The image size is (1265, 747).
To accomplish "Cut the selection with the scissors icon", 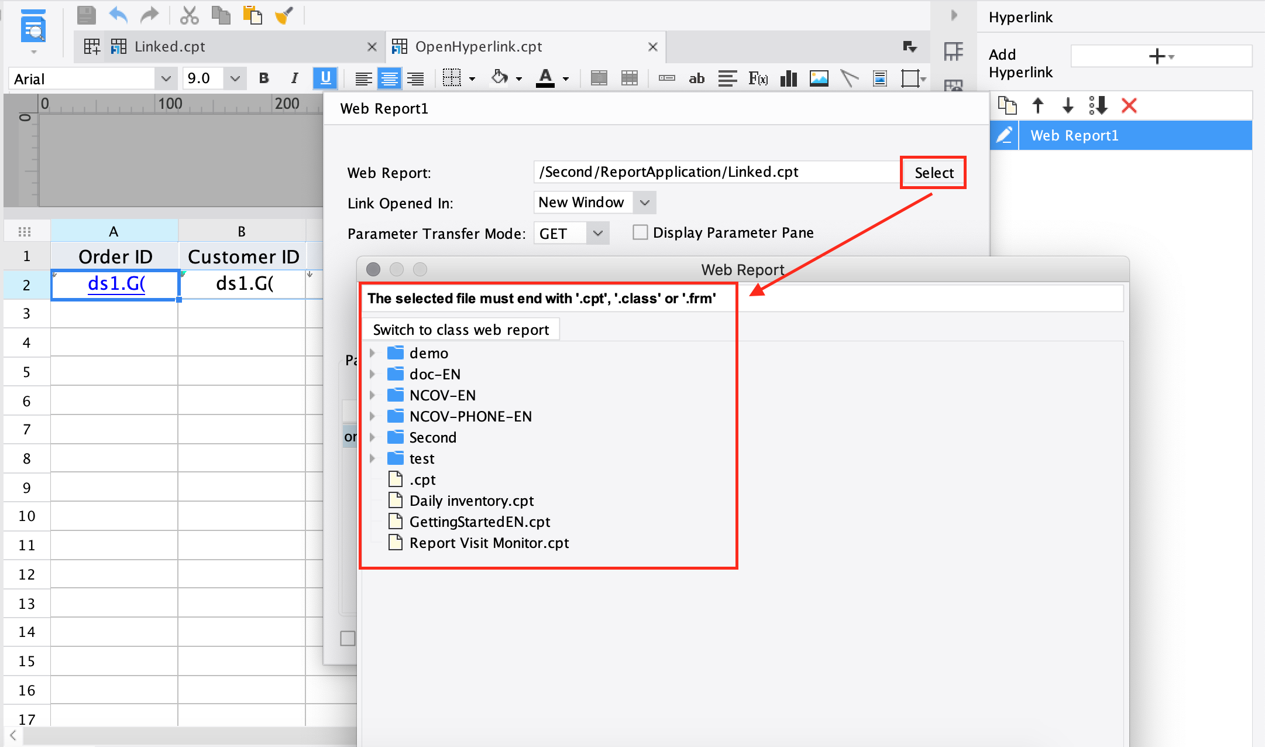I will click(x=189, y=15).
